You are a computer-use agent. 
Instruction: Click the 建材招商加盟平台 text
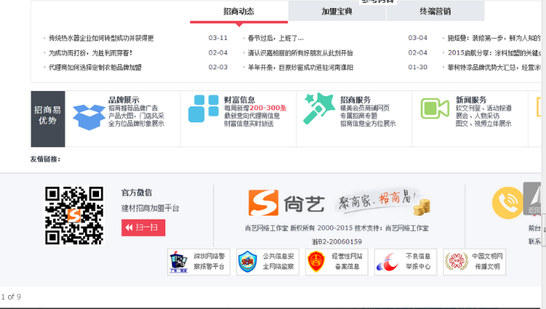pos(150,208)
